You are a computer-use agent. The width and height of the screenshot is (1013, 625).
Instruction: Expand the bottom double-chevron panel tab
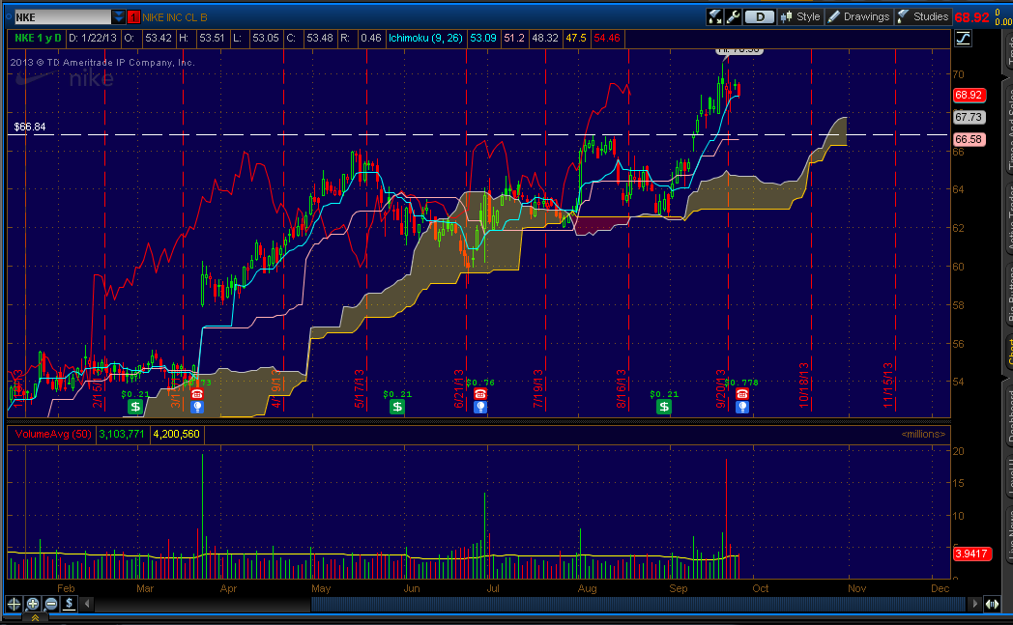pyautogui.click(x=35, y=618)
